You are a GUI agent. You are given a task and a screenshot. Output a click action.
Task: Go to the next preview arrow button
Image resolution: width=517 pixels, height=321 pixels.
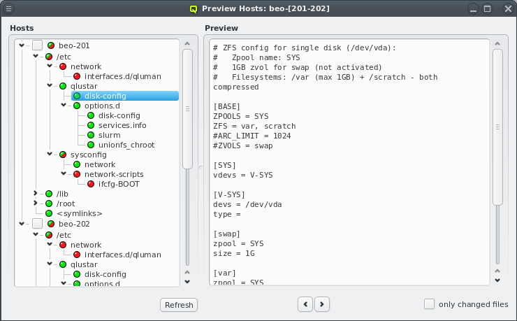tap(321, 304)
